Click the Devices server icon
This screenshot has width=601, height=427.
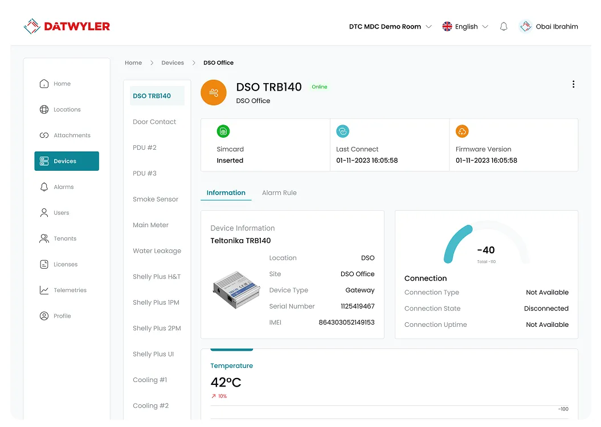[44, 161]
